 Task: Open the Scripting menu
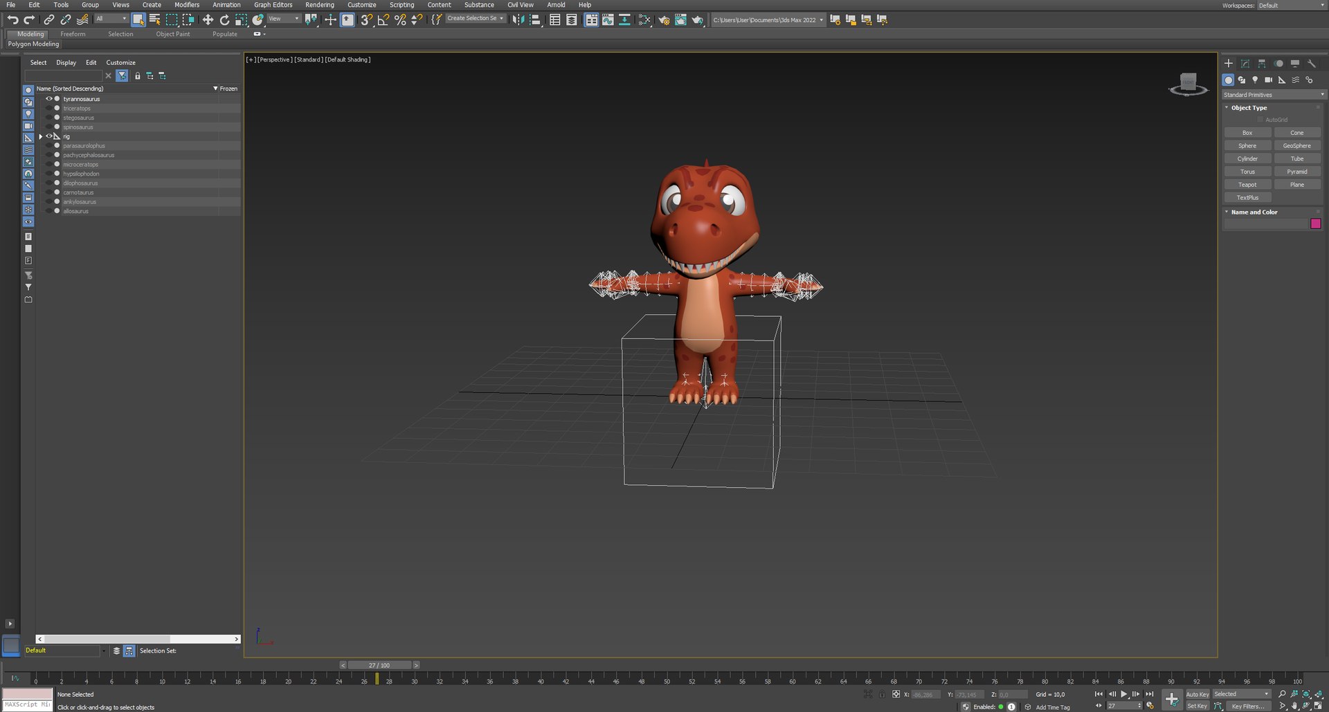click(401, 5)
